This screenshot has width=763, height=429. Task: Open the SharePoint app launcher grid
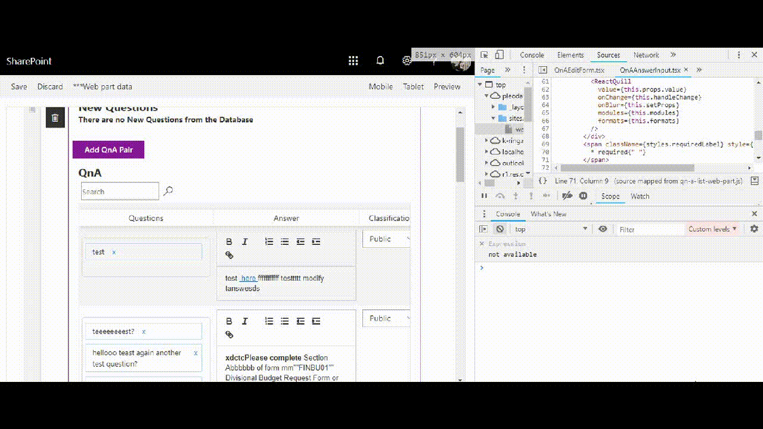click(353, 61)
